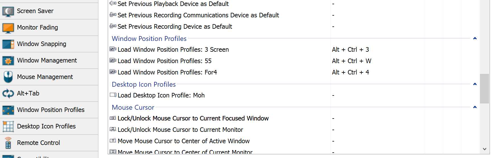The width and height of the screenshot is (495, 158).
Task: Collapse the Desktop Icon Profiles section
Action: pos(475,84)
